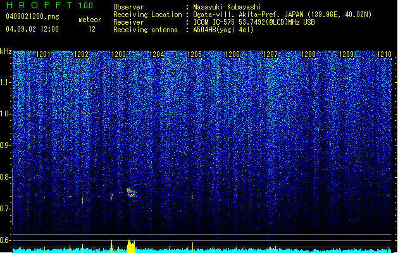398x253 pixels.
Task: Select antenna value A504HB(yagi 4el)
Action: 223,30
